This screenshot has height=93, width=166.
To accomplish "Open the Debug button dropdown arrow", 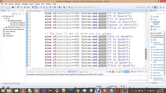I will pos(52,7).
